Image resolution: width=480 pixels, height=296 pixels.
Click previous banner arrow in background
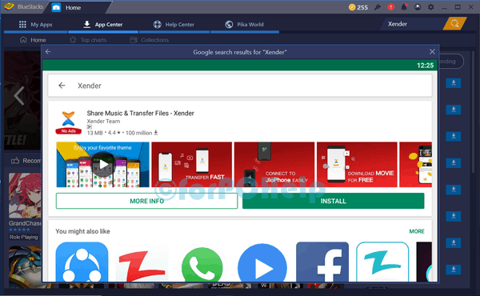pos(19,96)
